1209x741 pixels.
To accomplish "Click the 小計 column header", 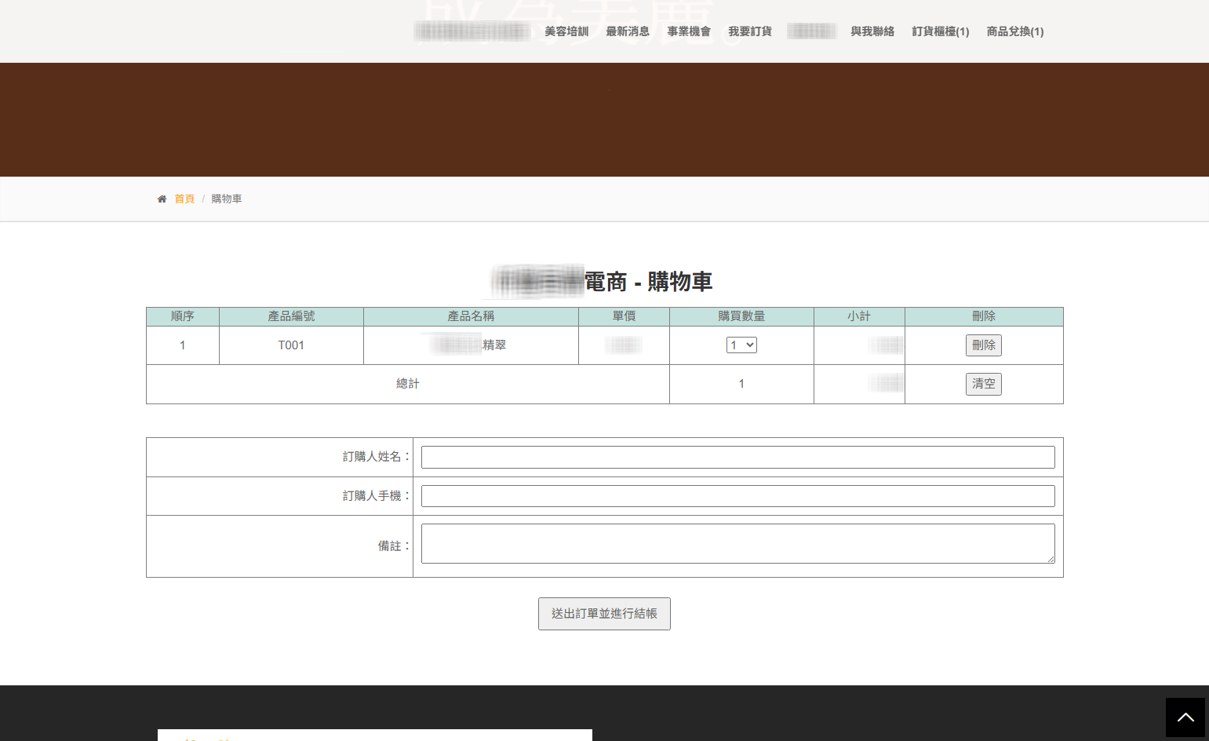I will [859, 316].
